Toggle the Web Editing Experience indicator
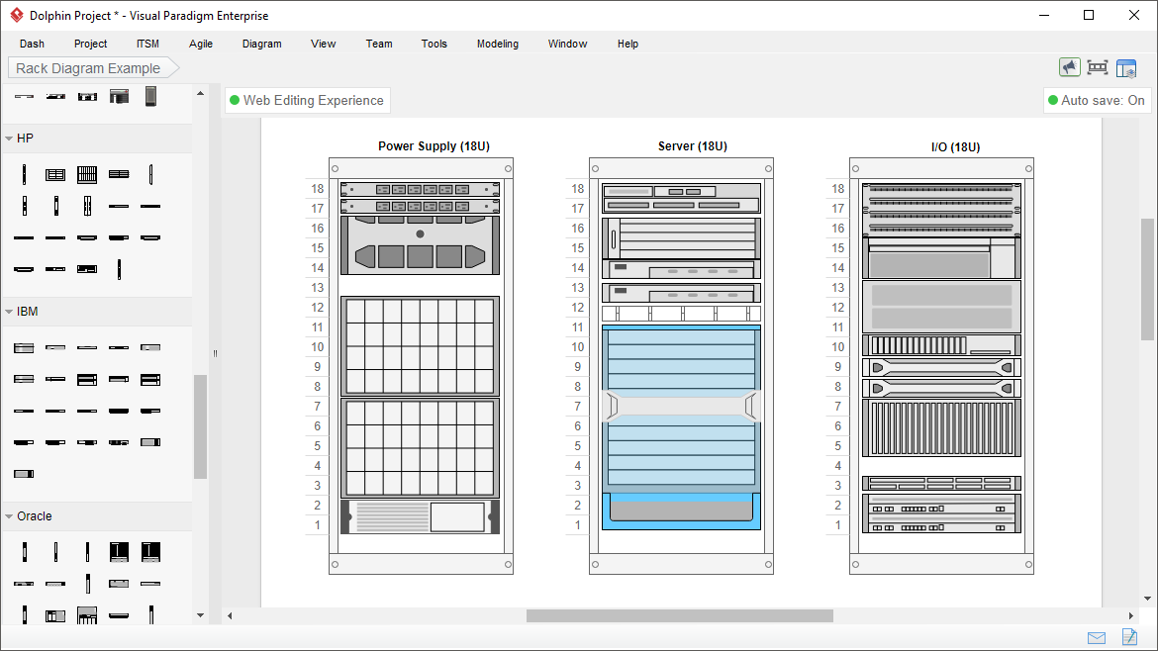Image resolution: width=1158 pixels, height=651 pixels. pyautogui.click(x=307, y=100)
